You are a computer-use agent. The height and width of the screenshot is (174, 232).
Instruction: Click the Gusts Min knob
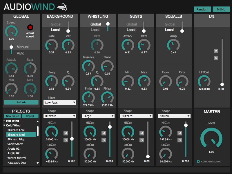[128, 81]
